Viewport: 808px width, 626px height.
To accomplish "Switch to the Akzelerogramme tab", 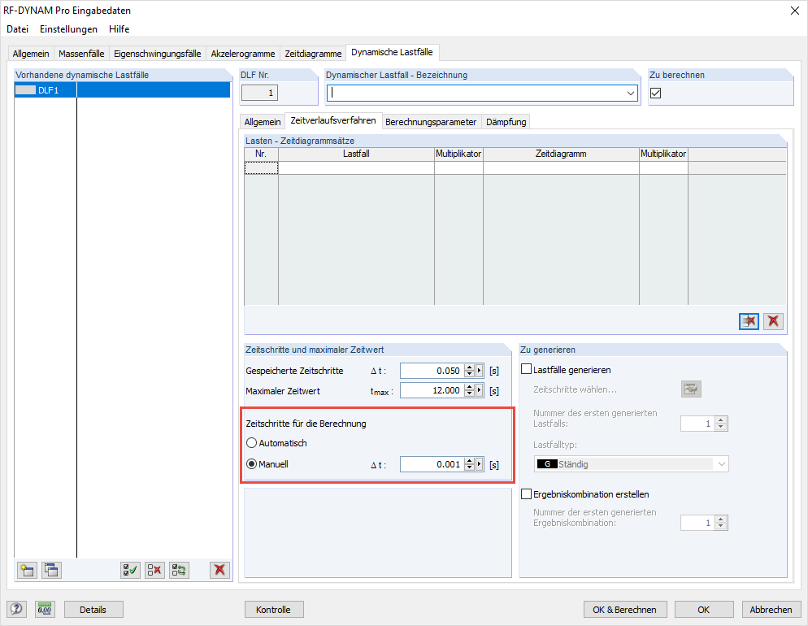I will click(x=243, y=54).
